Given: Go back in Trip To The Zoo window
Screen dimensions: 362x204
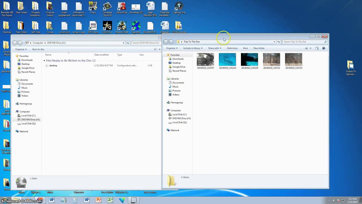Looking at the screenshot, I should pos(166,42).
